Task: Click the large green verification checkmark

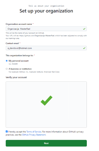Action: (x=46, y=100)
